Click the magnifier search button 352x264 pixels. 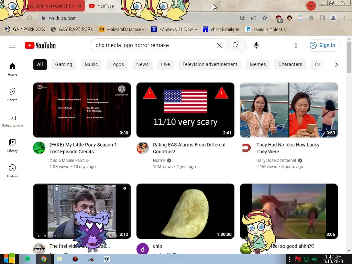(x=236, y=45)
